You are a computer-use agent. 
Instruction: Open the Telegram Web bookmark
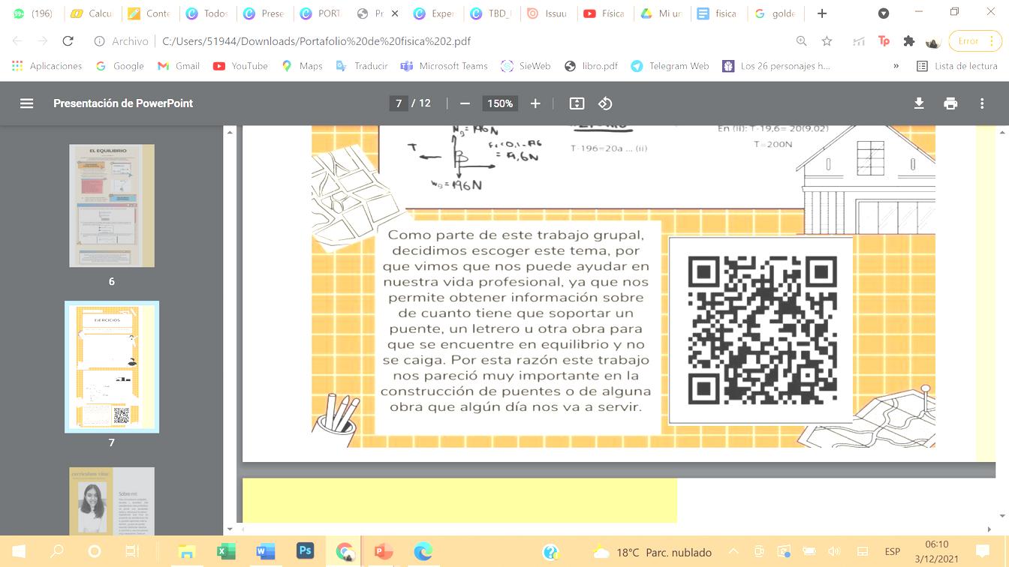670,66
